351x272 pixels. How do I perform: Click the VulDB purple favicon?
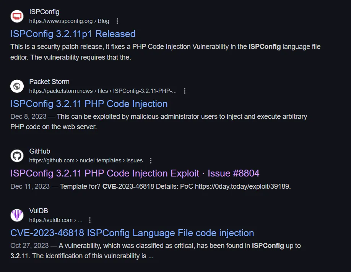tap(17, 215)
